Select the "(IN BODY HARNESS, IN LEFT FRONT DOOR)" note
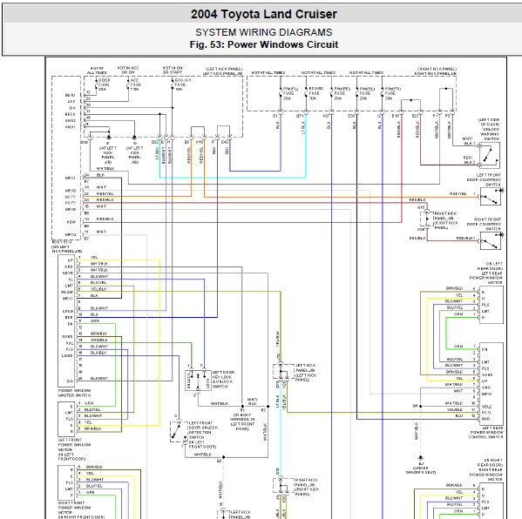Viewport: 522px width, 519px height. point(242,421)
